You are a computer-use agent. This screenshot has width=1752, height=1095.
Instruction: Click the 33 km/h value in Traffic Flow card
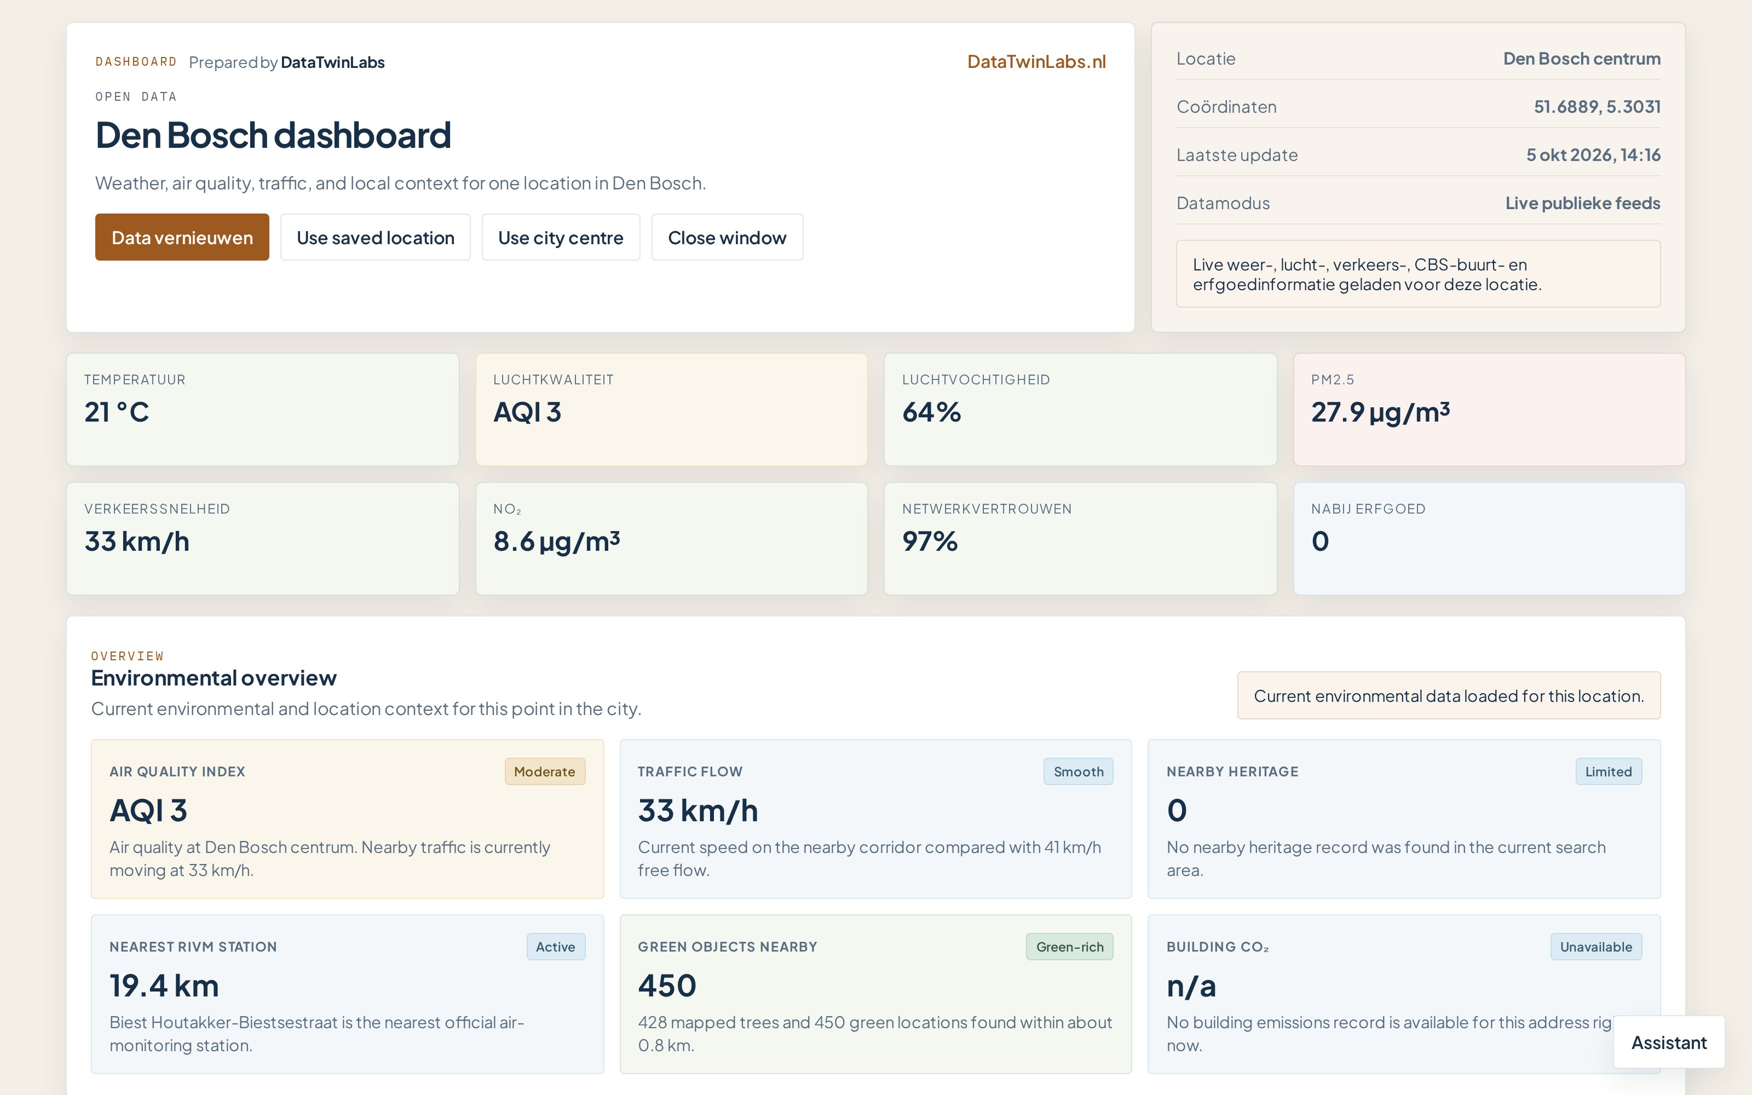pos(698,810)
